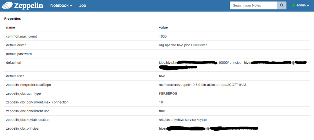Focus the Search your Notes field
The height and width of the screenshot is (140, 314).
254,5
